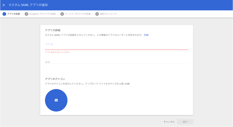This screenshot has height=127, width=233.
Task: Focus the アプリ名 input field
Action: tap(116, 47)
